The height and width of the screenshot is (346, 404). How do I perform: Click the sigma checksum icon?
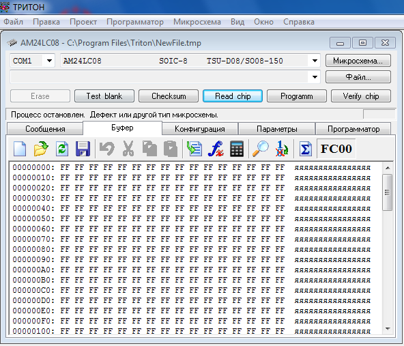point(305,149)
